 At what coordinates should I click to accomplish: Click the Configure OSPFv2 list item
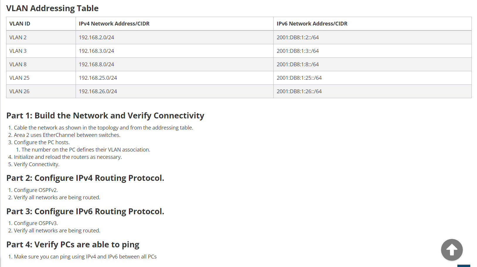pyautogui.click(x=36, y=190)
